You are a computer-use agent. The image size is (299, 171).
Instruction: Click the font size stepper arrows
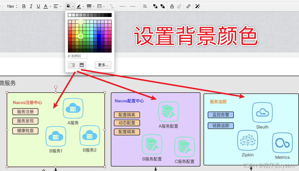click(x=17, y=6)
